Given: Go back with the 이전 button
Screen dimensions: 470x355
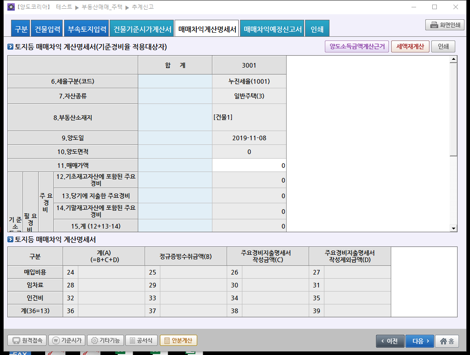Looking at the screenshot, I should click(390, 341).
